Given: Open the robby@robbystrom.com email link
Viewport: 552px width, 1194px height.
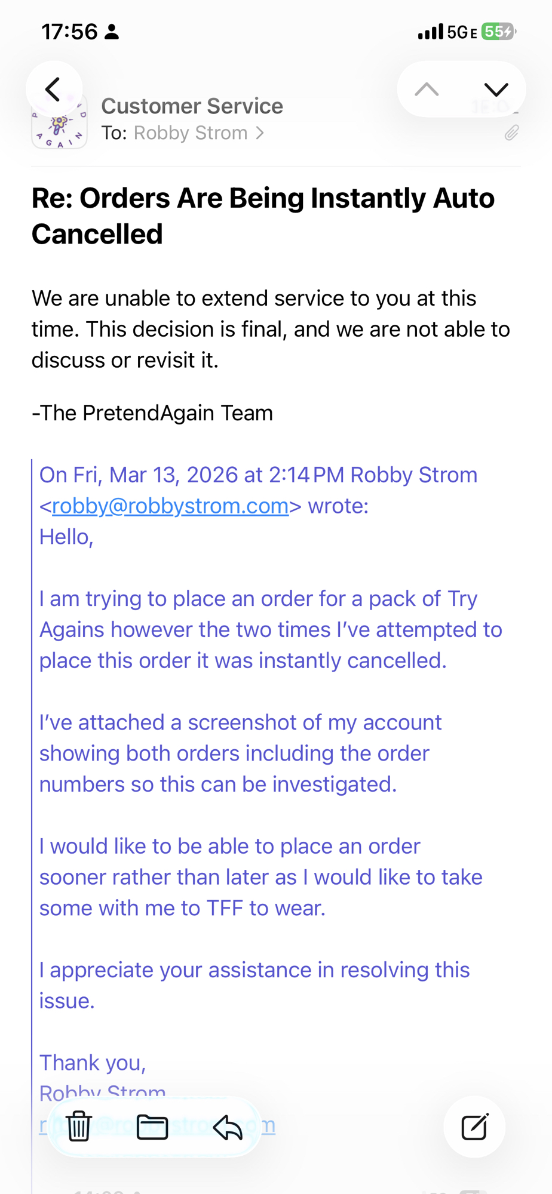Looking at the screenshot, I should [x=170, y=506].
